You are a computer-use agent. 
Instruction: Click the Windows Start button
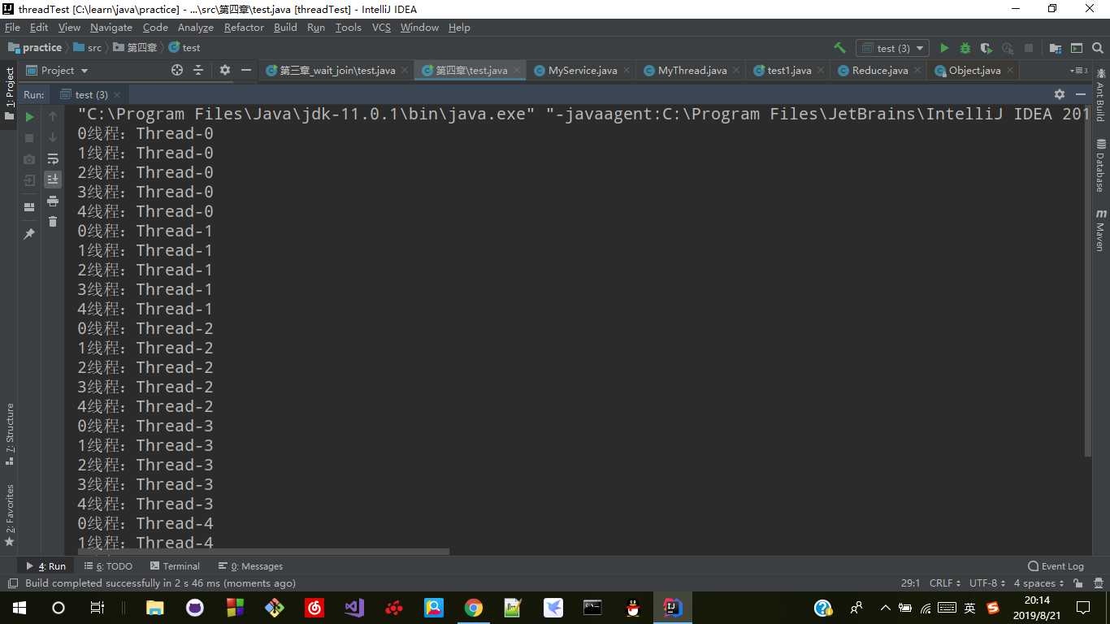coord(19,608)
